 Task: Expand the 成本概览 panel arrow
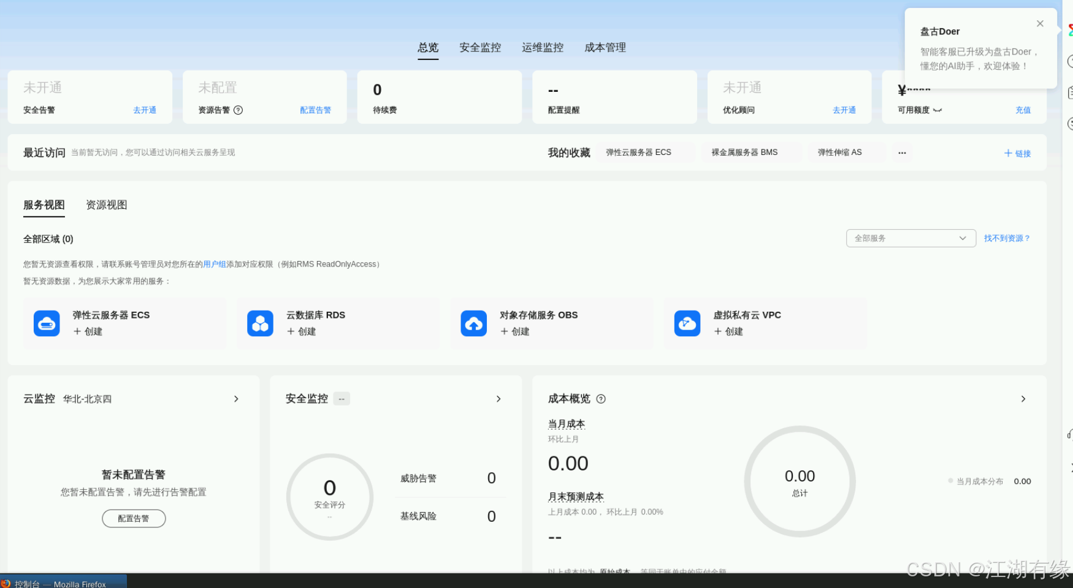[x=1024, y=399]
